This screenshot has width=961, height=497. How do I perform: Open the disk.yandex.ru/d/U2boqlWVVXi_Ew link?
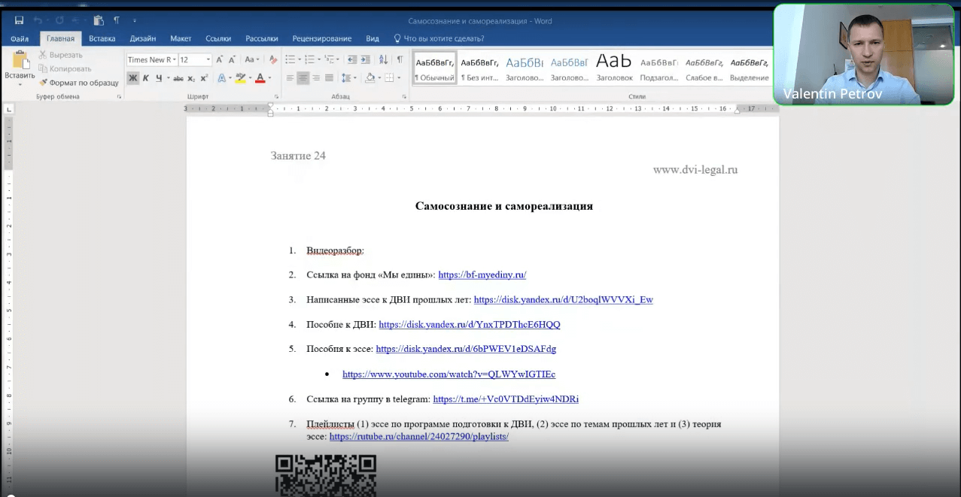coord(564,300)
